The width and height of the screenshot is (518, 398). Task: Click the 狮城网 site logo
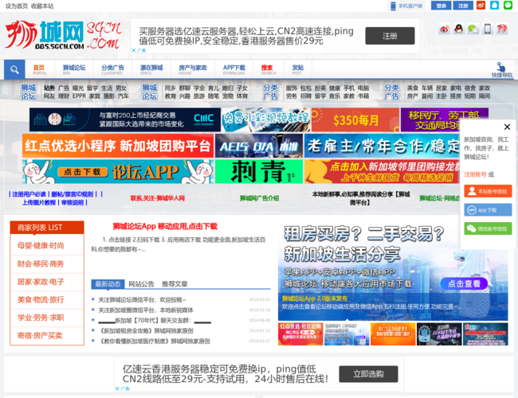point(63,35)
